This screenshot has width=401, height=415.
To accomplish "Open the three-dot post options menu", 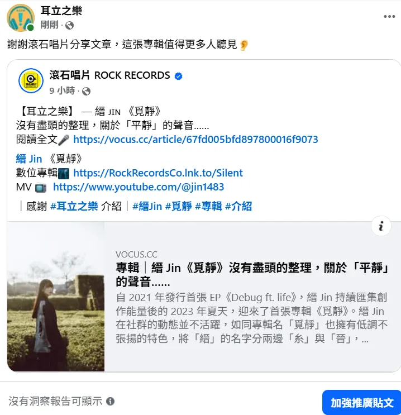I will [x=389, y=17].
